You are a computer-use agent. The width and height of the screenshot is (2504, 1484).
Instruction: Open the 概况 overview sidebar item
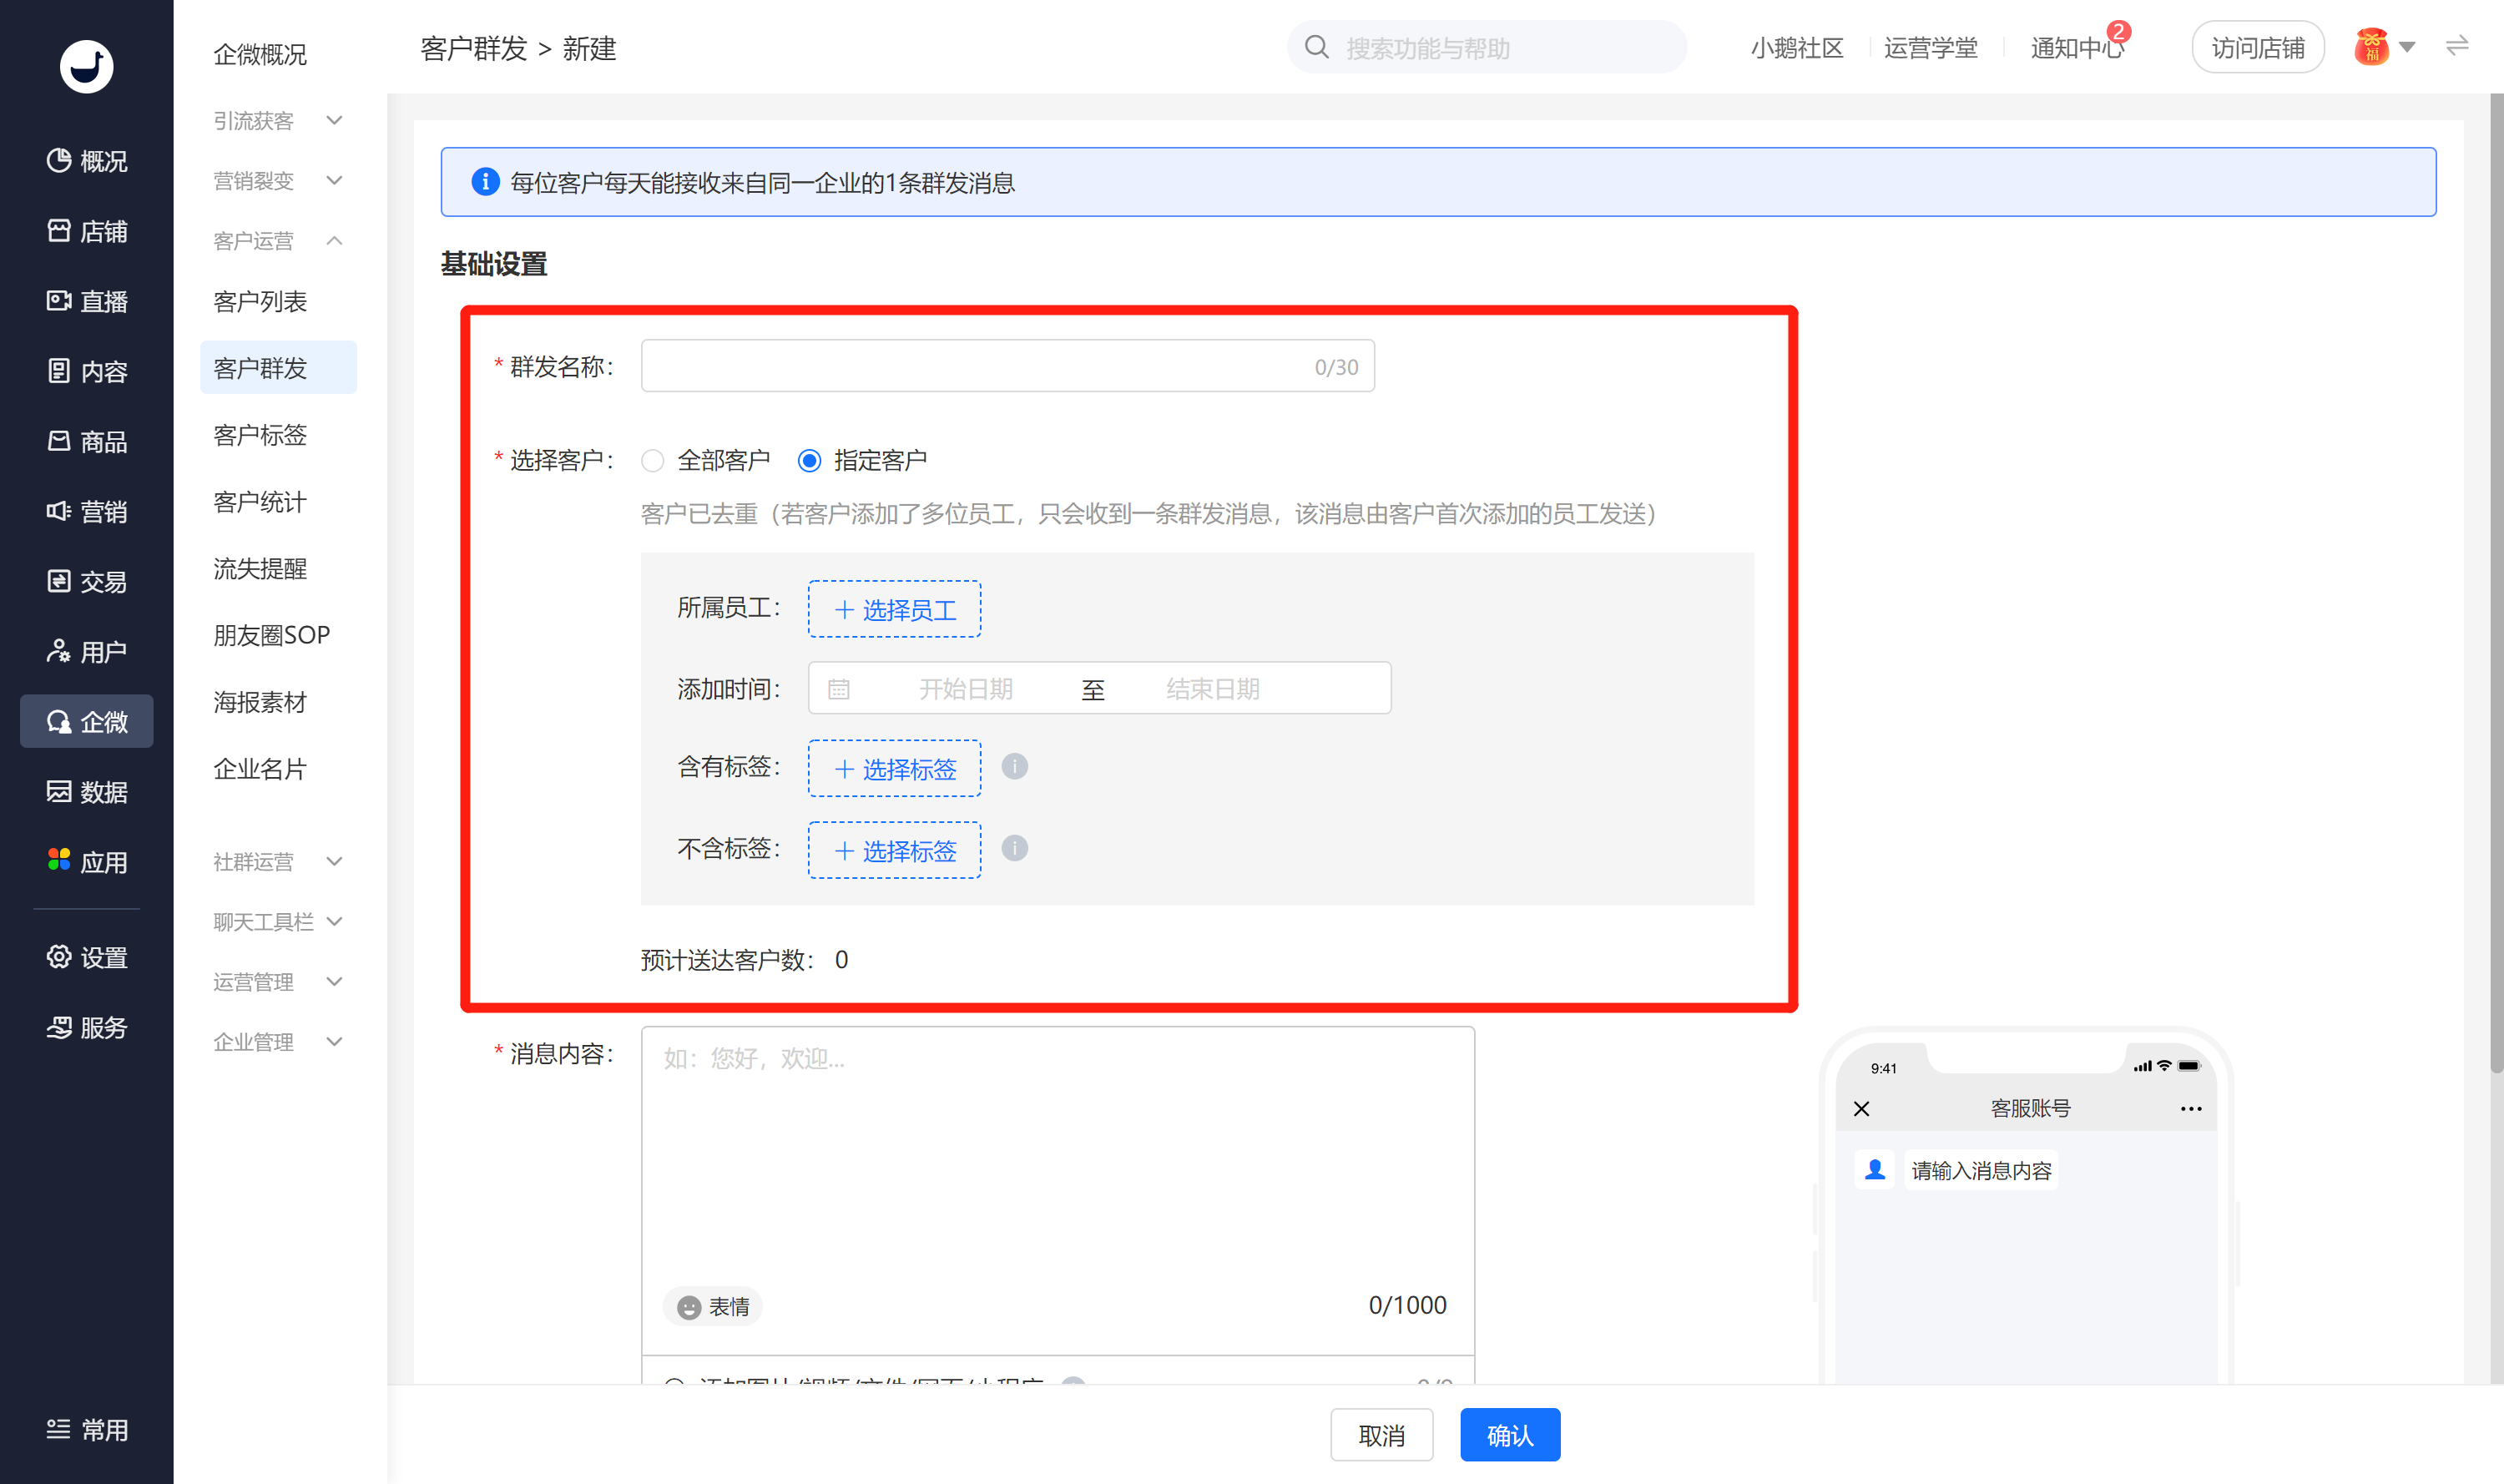87,161
